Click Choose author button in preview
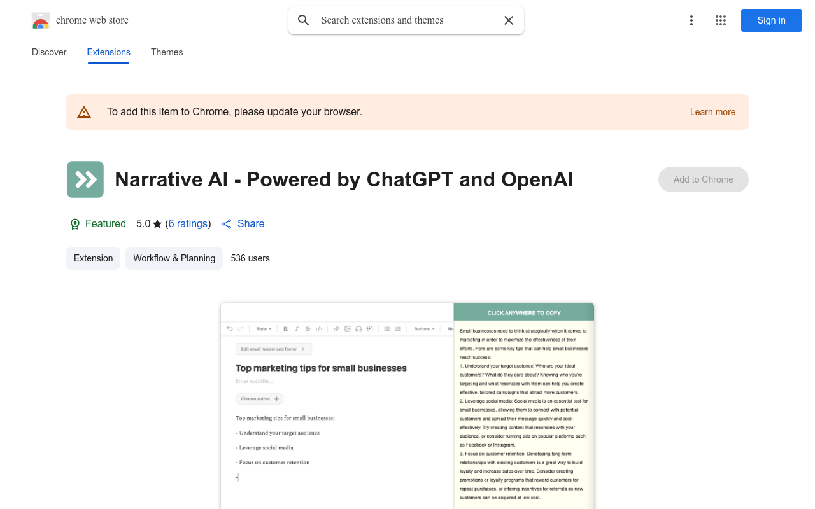The width and height of the screenshot is (815, 509). pyautogui.click(x=259, y=399)
